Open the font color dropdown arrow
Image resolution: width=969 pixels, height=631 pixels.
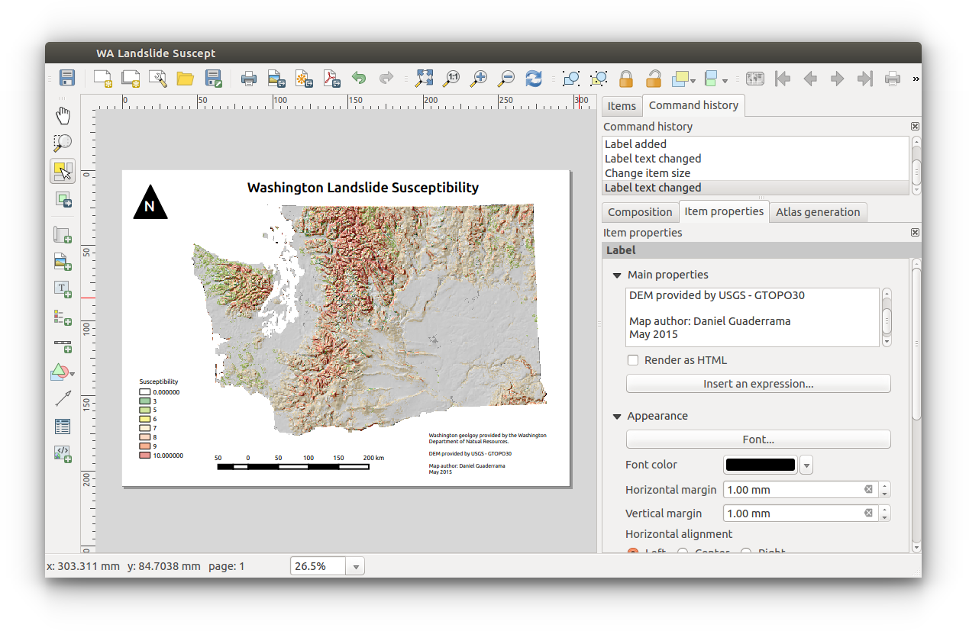(806, 465)
